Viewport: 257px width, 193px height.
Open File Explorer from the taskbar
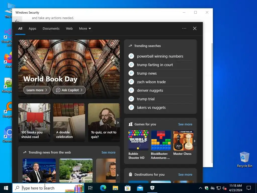click(x=115, y=188)
